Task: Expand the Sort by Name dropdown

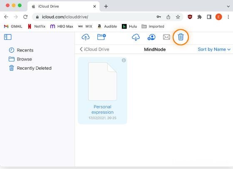Action: coord(214,49)
